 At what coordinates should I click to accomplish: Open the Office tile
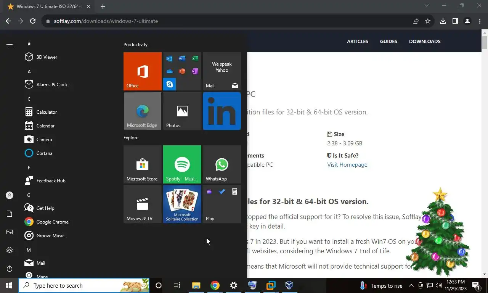coord(143,71)
